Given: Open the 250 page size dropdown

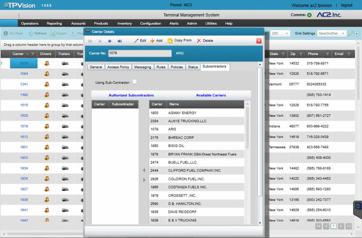Looking at the screenshot, I should (281, 33).
